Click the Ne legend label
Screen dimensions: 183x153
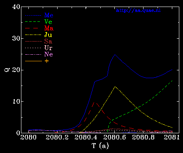pos(49,54)
